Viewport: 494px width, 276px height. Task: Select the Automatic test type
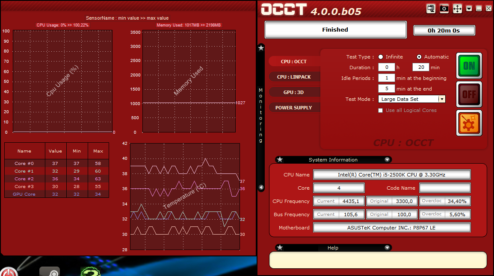click(419, 57)
